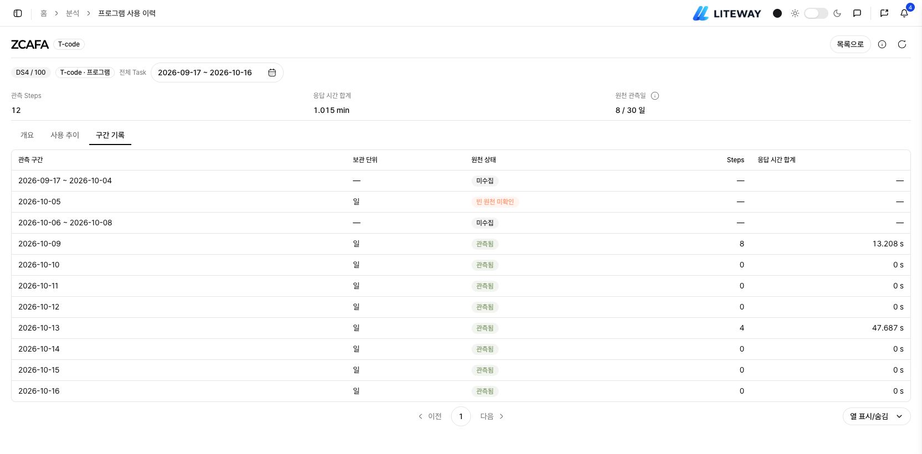Select the 2026-10-15 row date
This screenshot has height=454, width=922.
coord(39,370)
